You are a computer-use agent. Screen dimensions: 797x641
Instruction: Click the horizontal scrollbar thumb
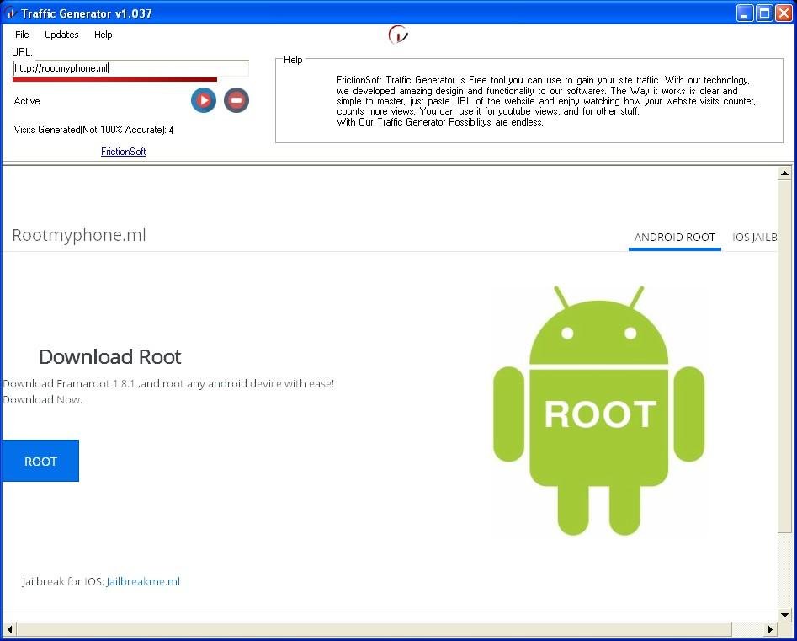(374, 630)
